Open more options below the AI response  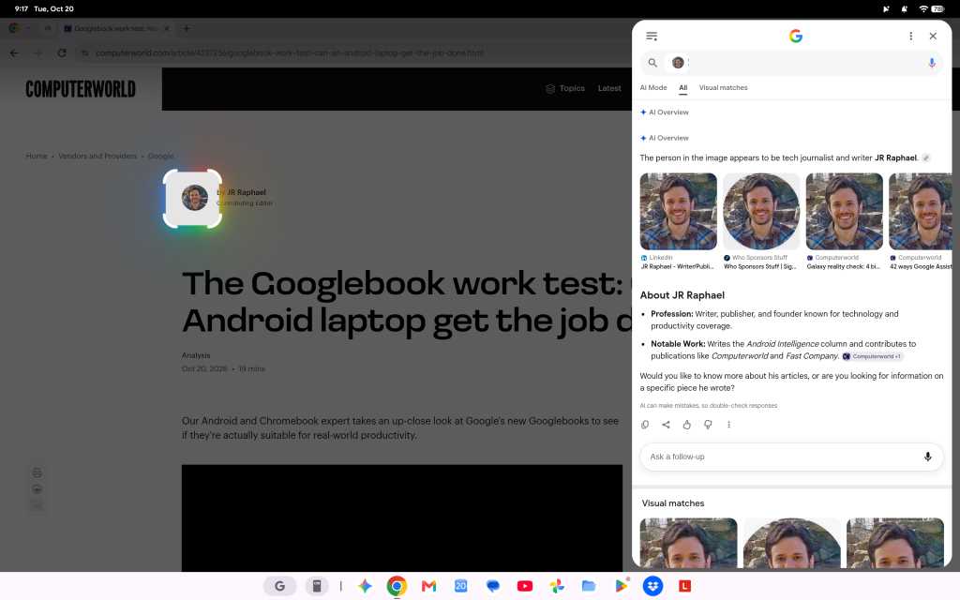728,425
